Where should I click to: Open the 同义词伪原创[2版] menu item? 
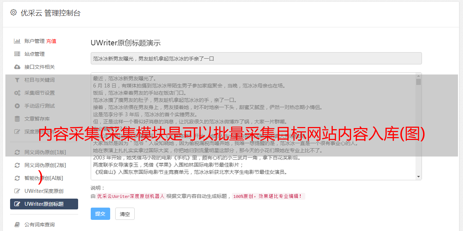(44, 165)
